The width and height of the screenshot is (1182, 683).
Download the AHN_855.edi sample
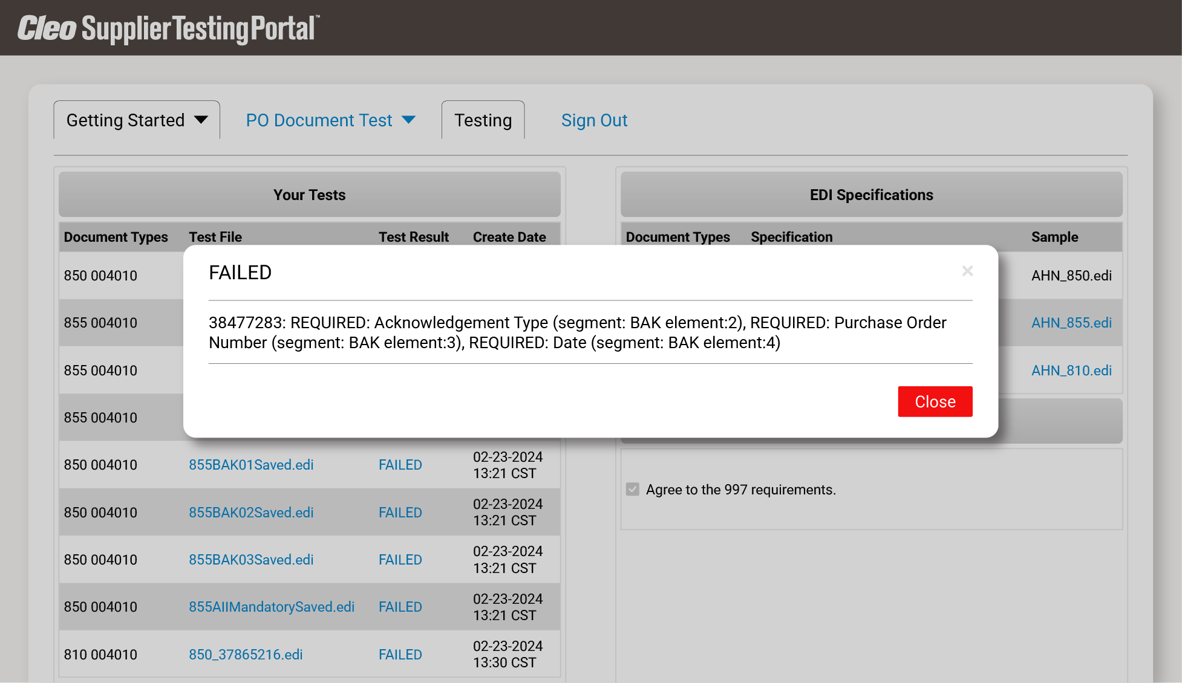point(1071,323)
